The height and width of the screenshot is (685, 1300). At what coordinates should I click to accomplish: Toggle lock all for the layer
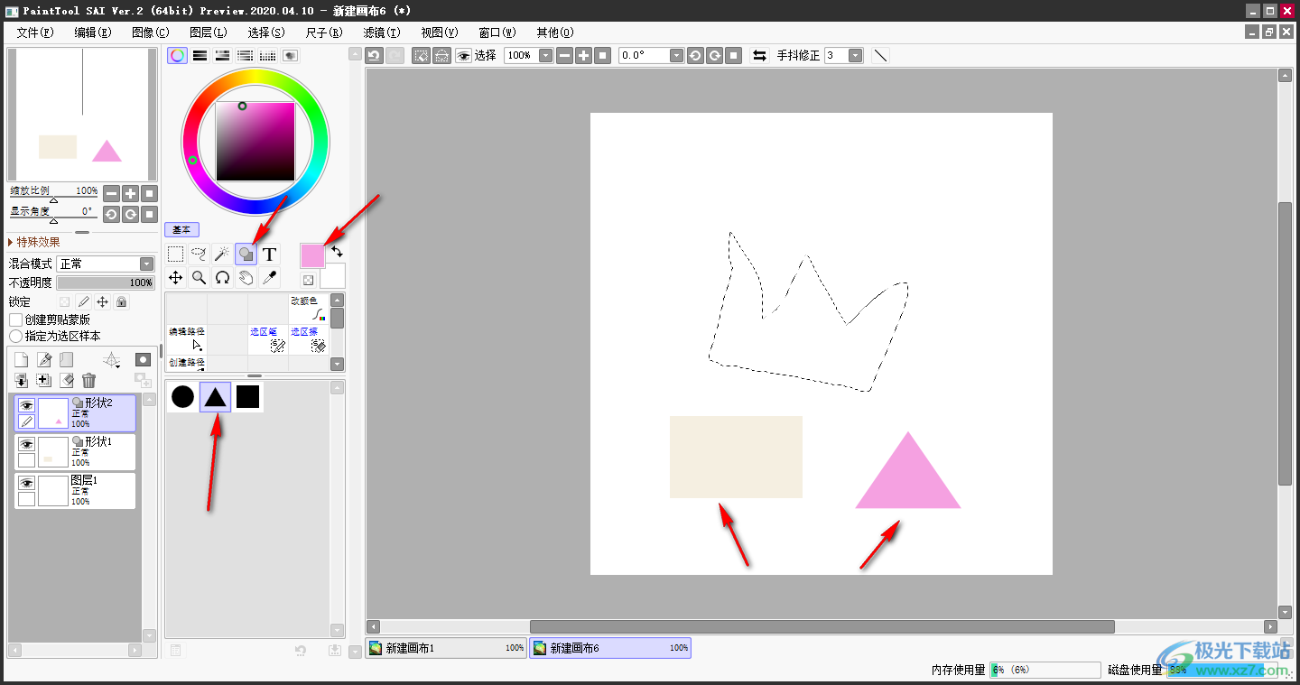point(122,301)
